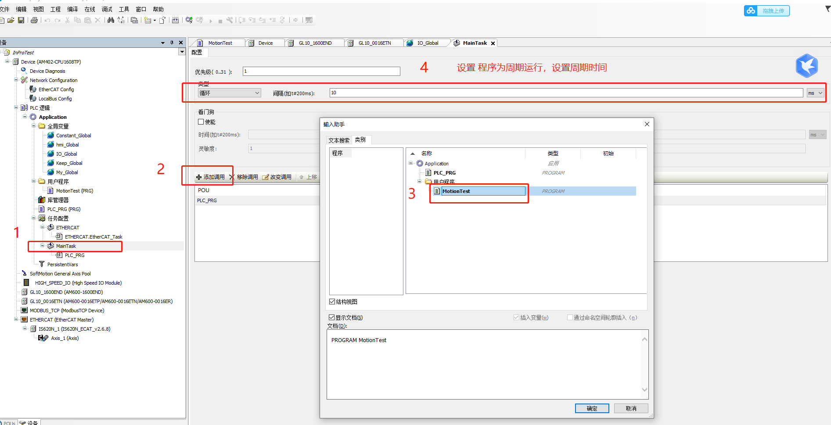The width and height of the screenshot is (831, 425).
Task: Open the 循环 task type dropdown
Action: (257, 93)
